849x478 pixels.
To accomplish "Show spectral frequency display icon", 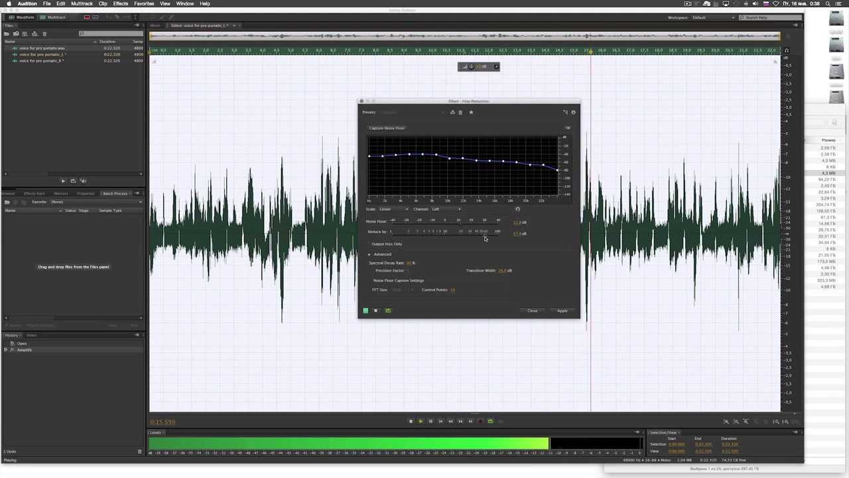I will tap(86, 17).
